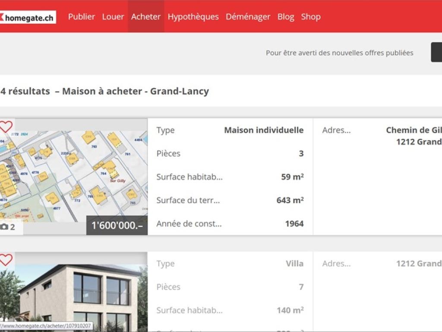The height and width of the screenshot is (332, 442).
Task: Click the 1'600'000.– price tag
Action: pos(117,225)
